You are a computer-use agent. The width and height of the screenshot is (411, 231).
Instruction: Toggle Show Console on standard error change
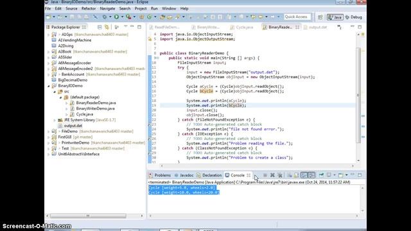coord(311,175)
